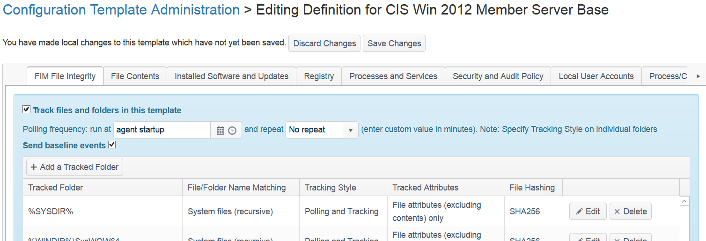Viewport: 706px width, 241px height.
Task: Click the plus icon on Add Tracked Folder
Action: 34,167
